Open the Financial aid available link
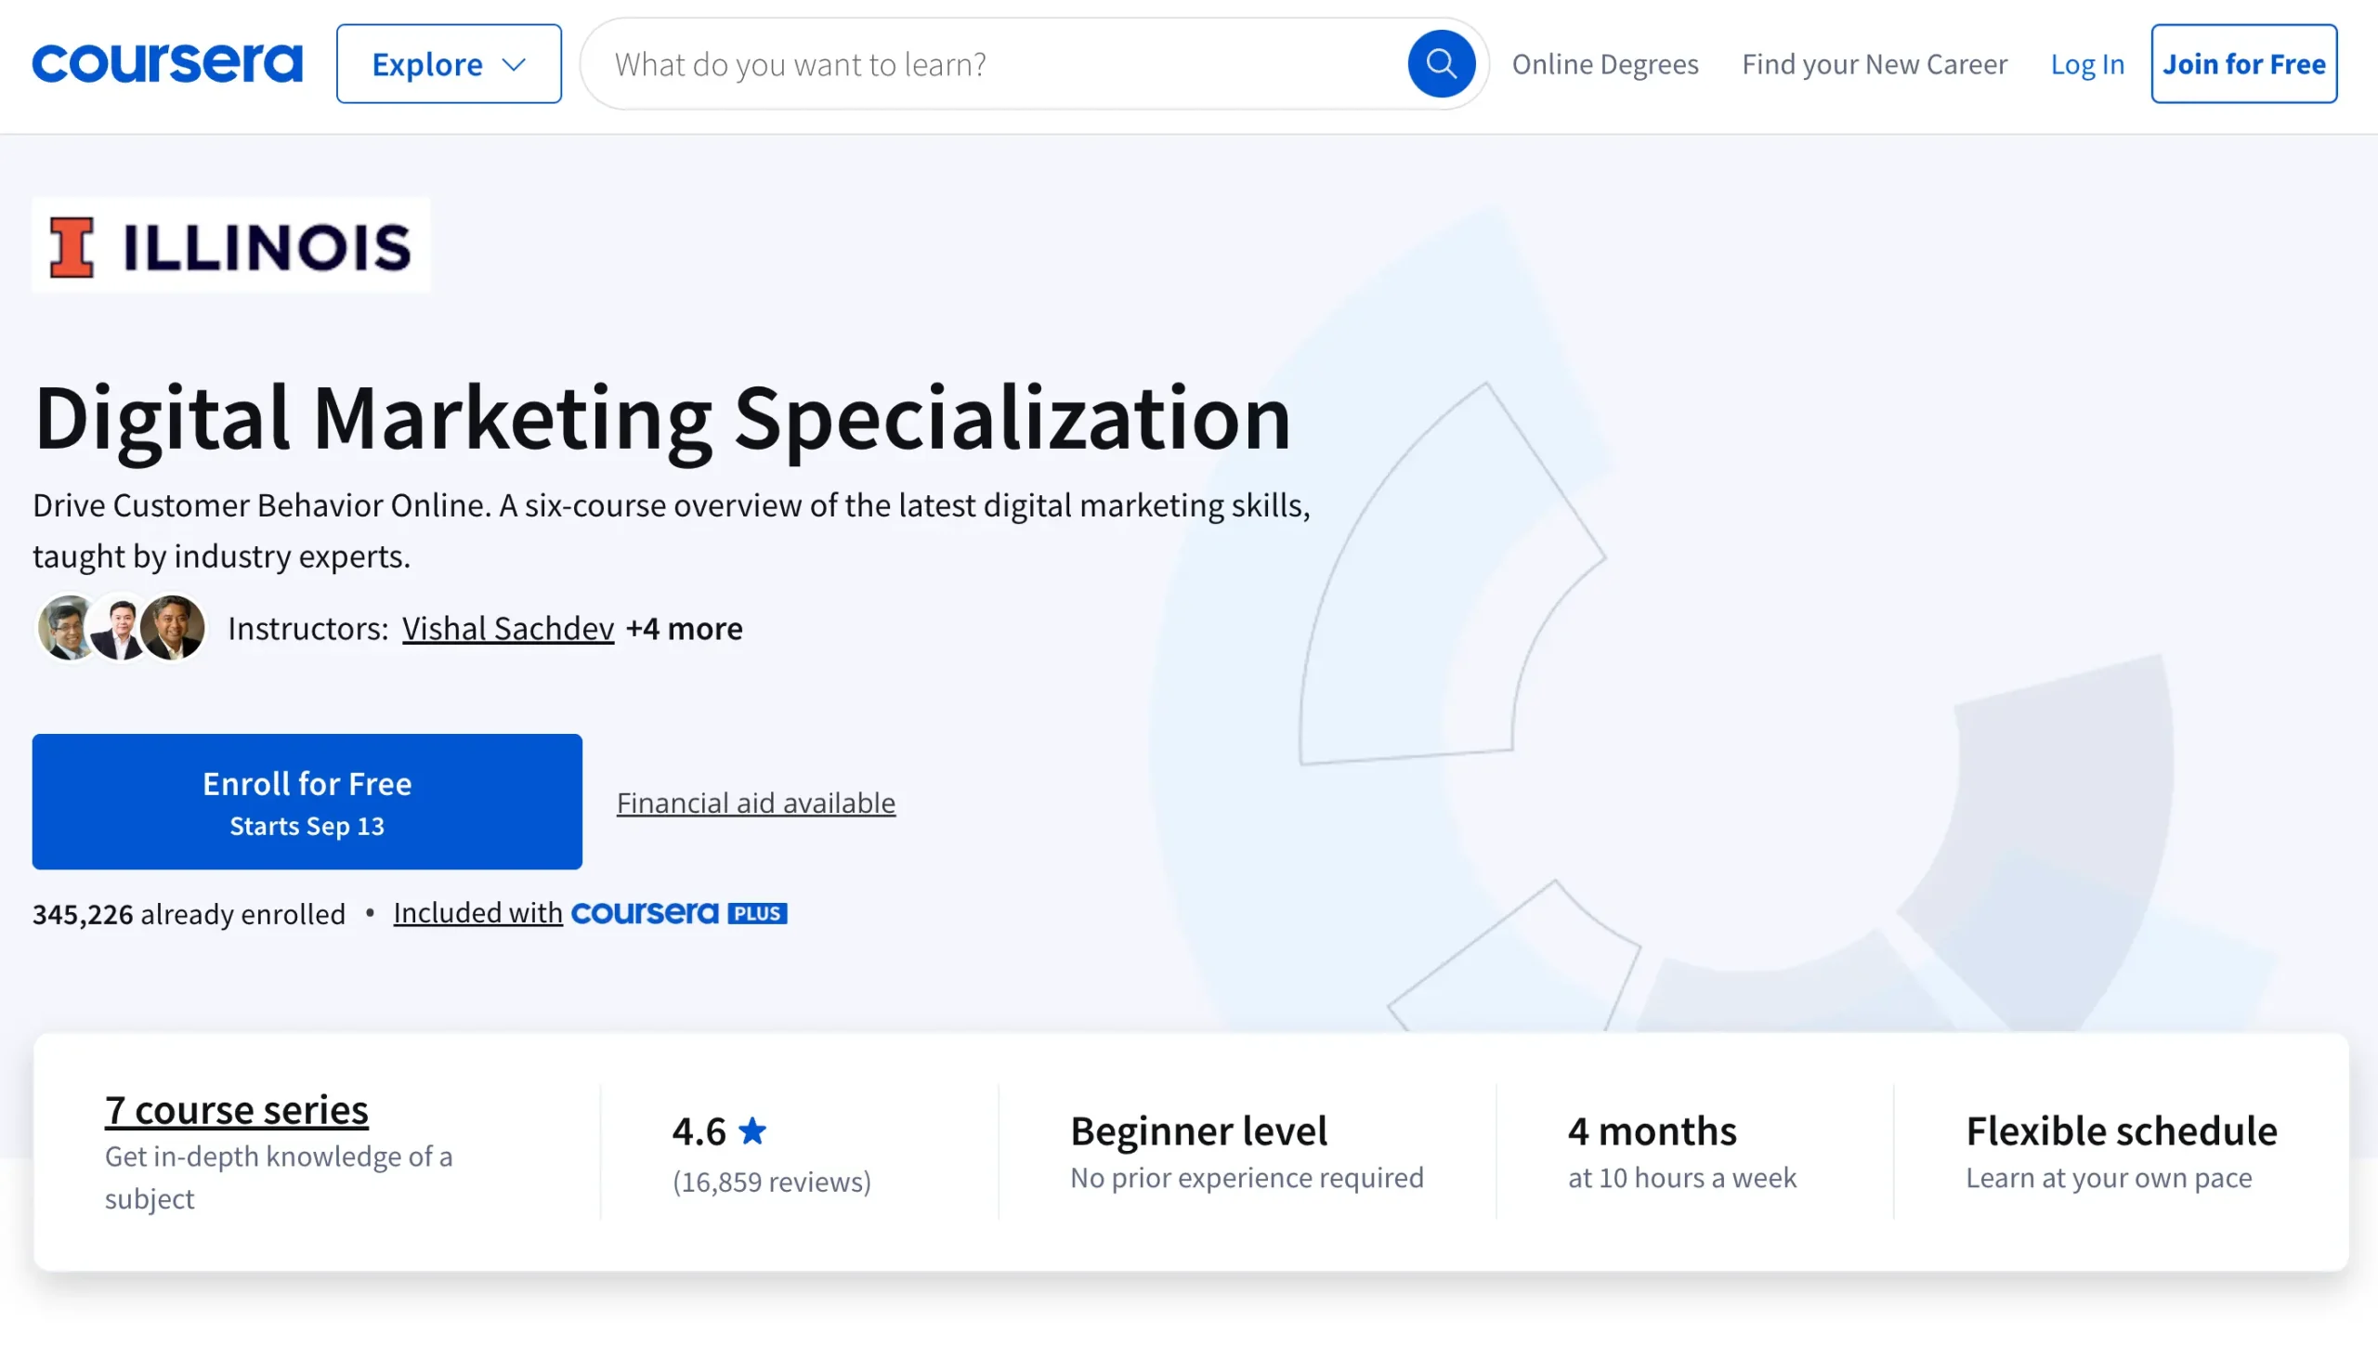The width and height of the screenshot is (2378, 1359). coord(755,803)
